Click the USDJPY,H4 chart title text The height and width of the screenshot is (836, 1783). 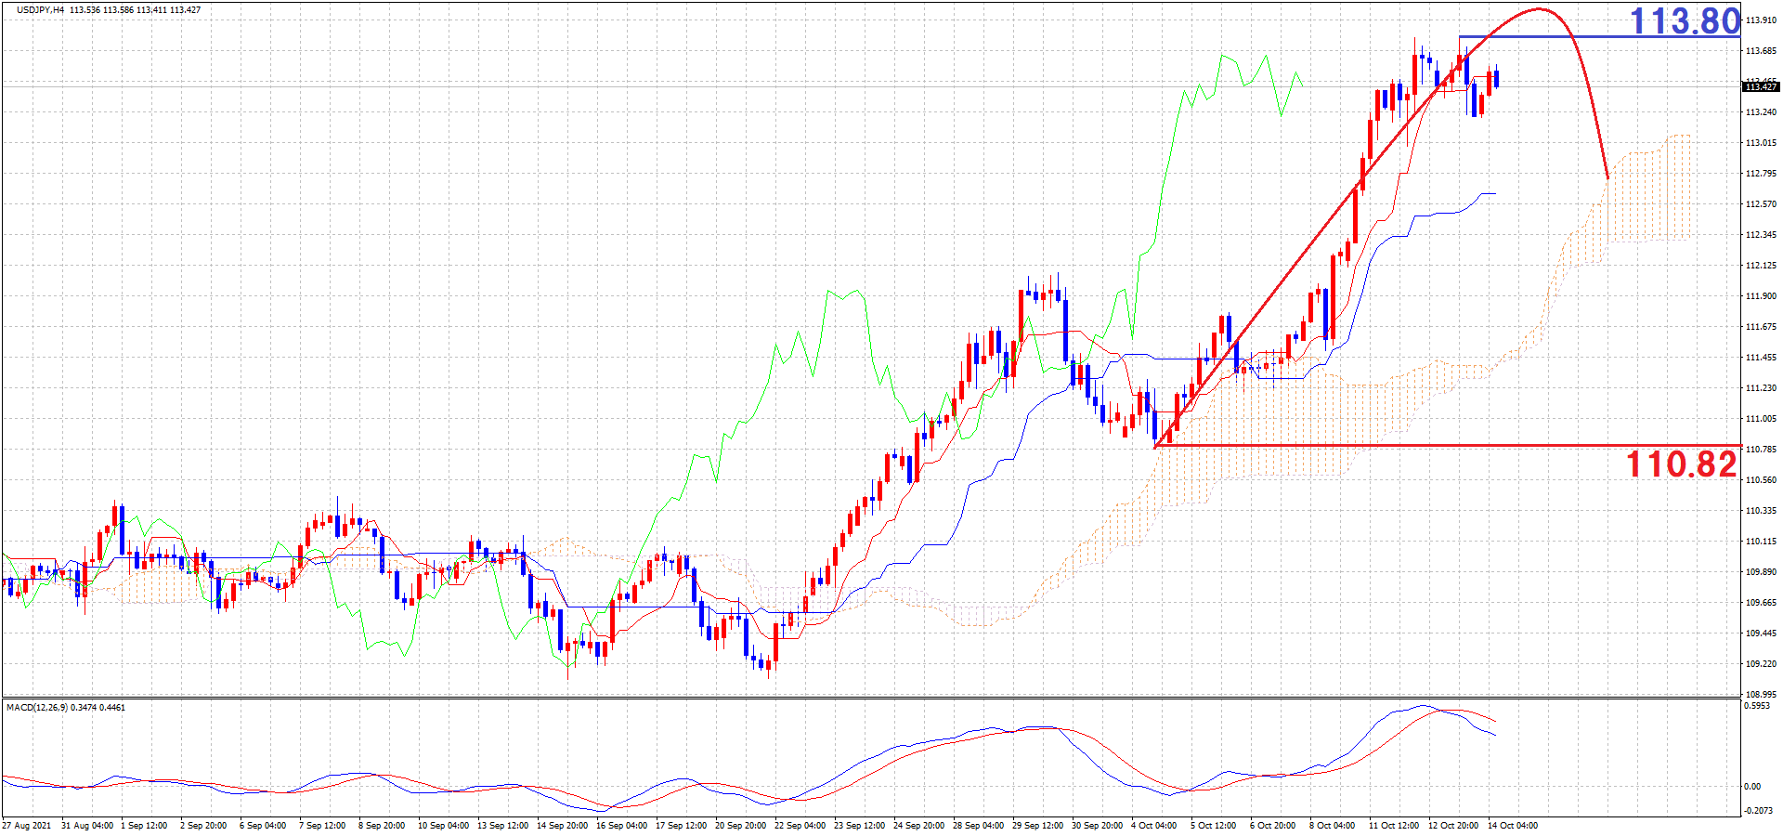coord(41,10)
